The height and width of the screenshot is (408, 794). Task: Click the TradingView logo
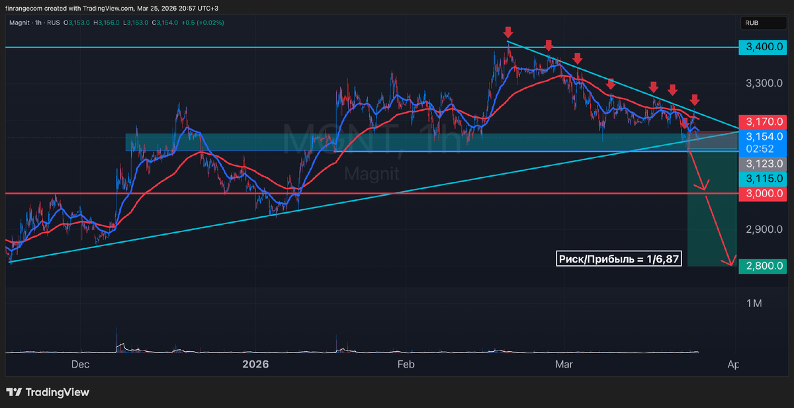(48, 392)
